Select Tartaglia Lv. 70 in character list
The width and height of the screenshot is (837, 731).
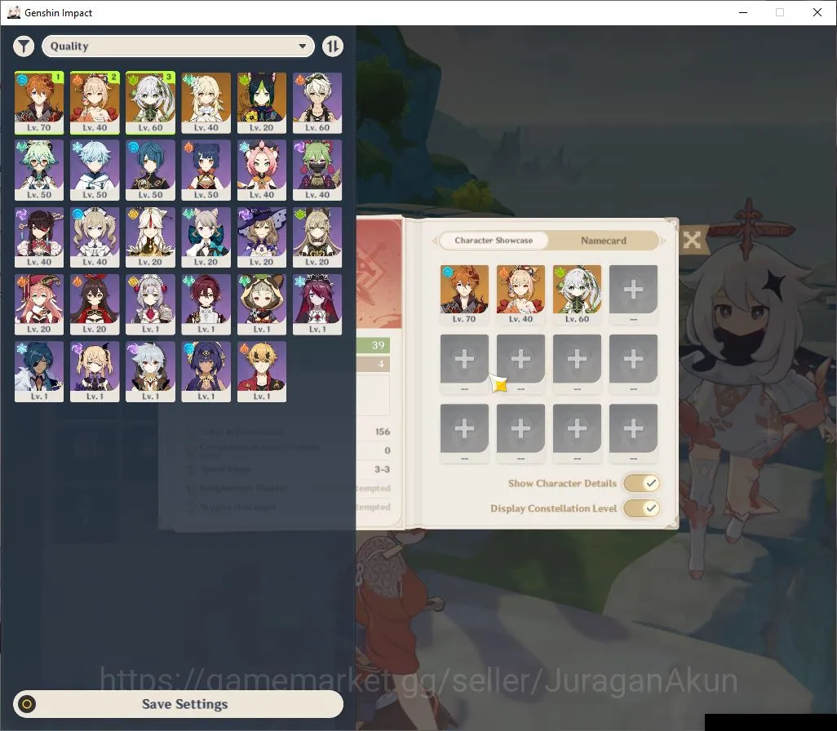pos(39,103)
